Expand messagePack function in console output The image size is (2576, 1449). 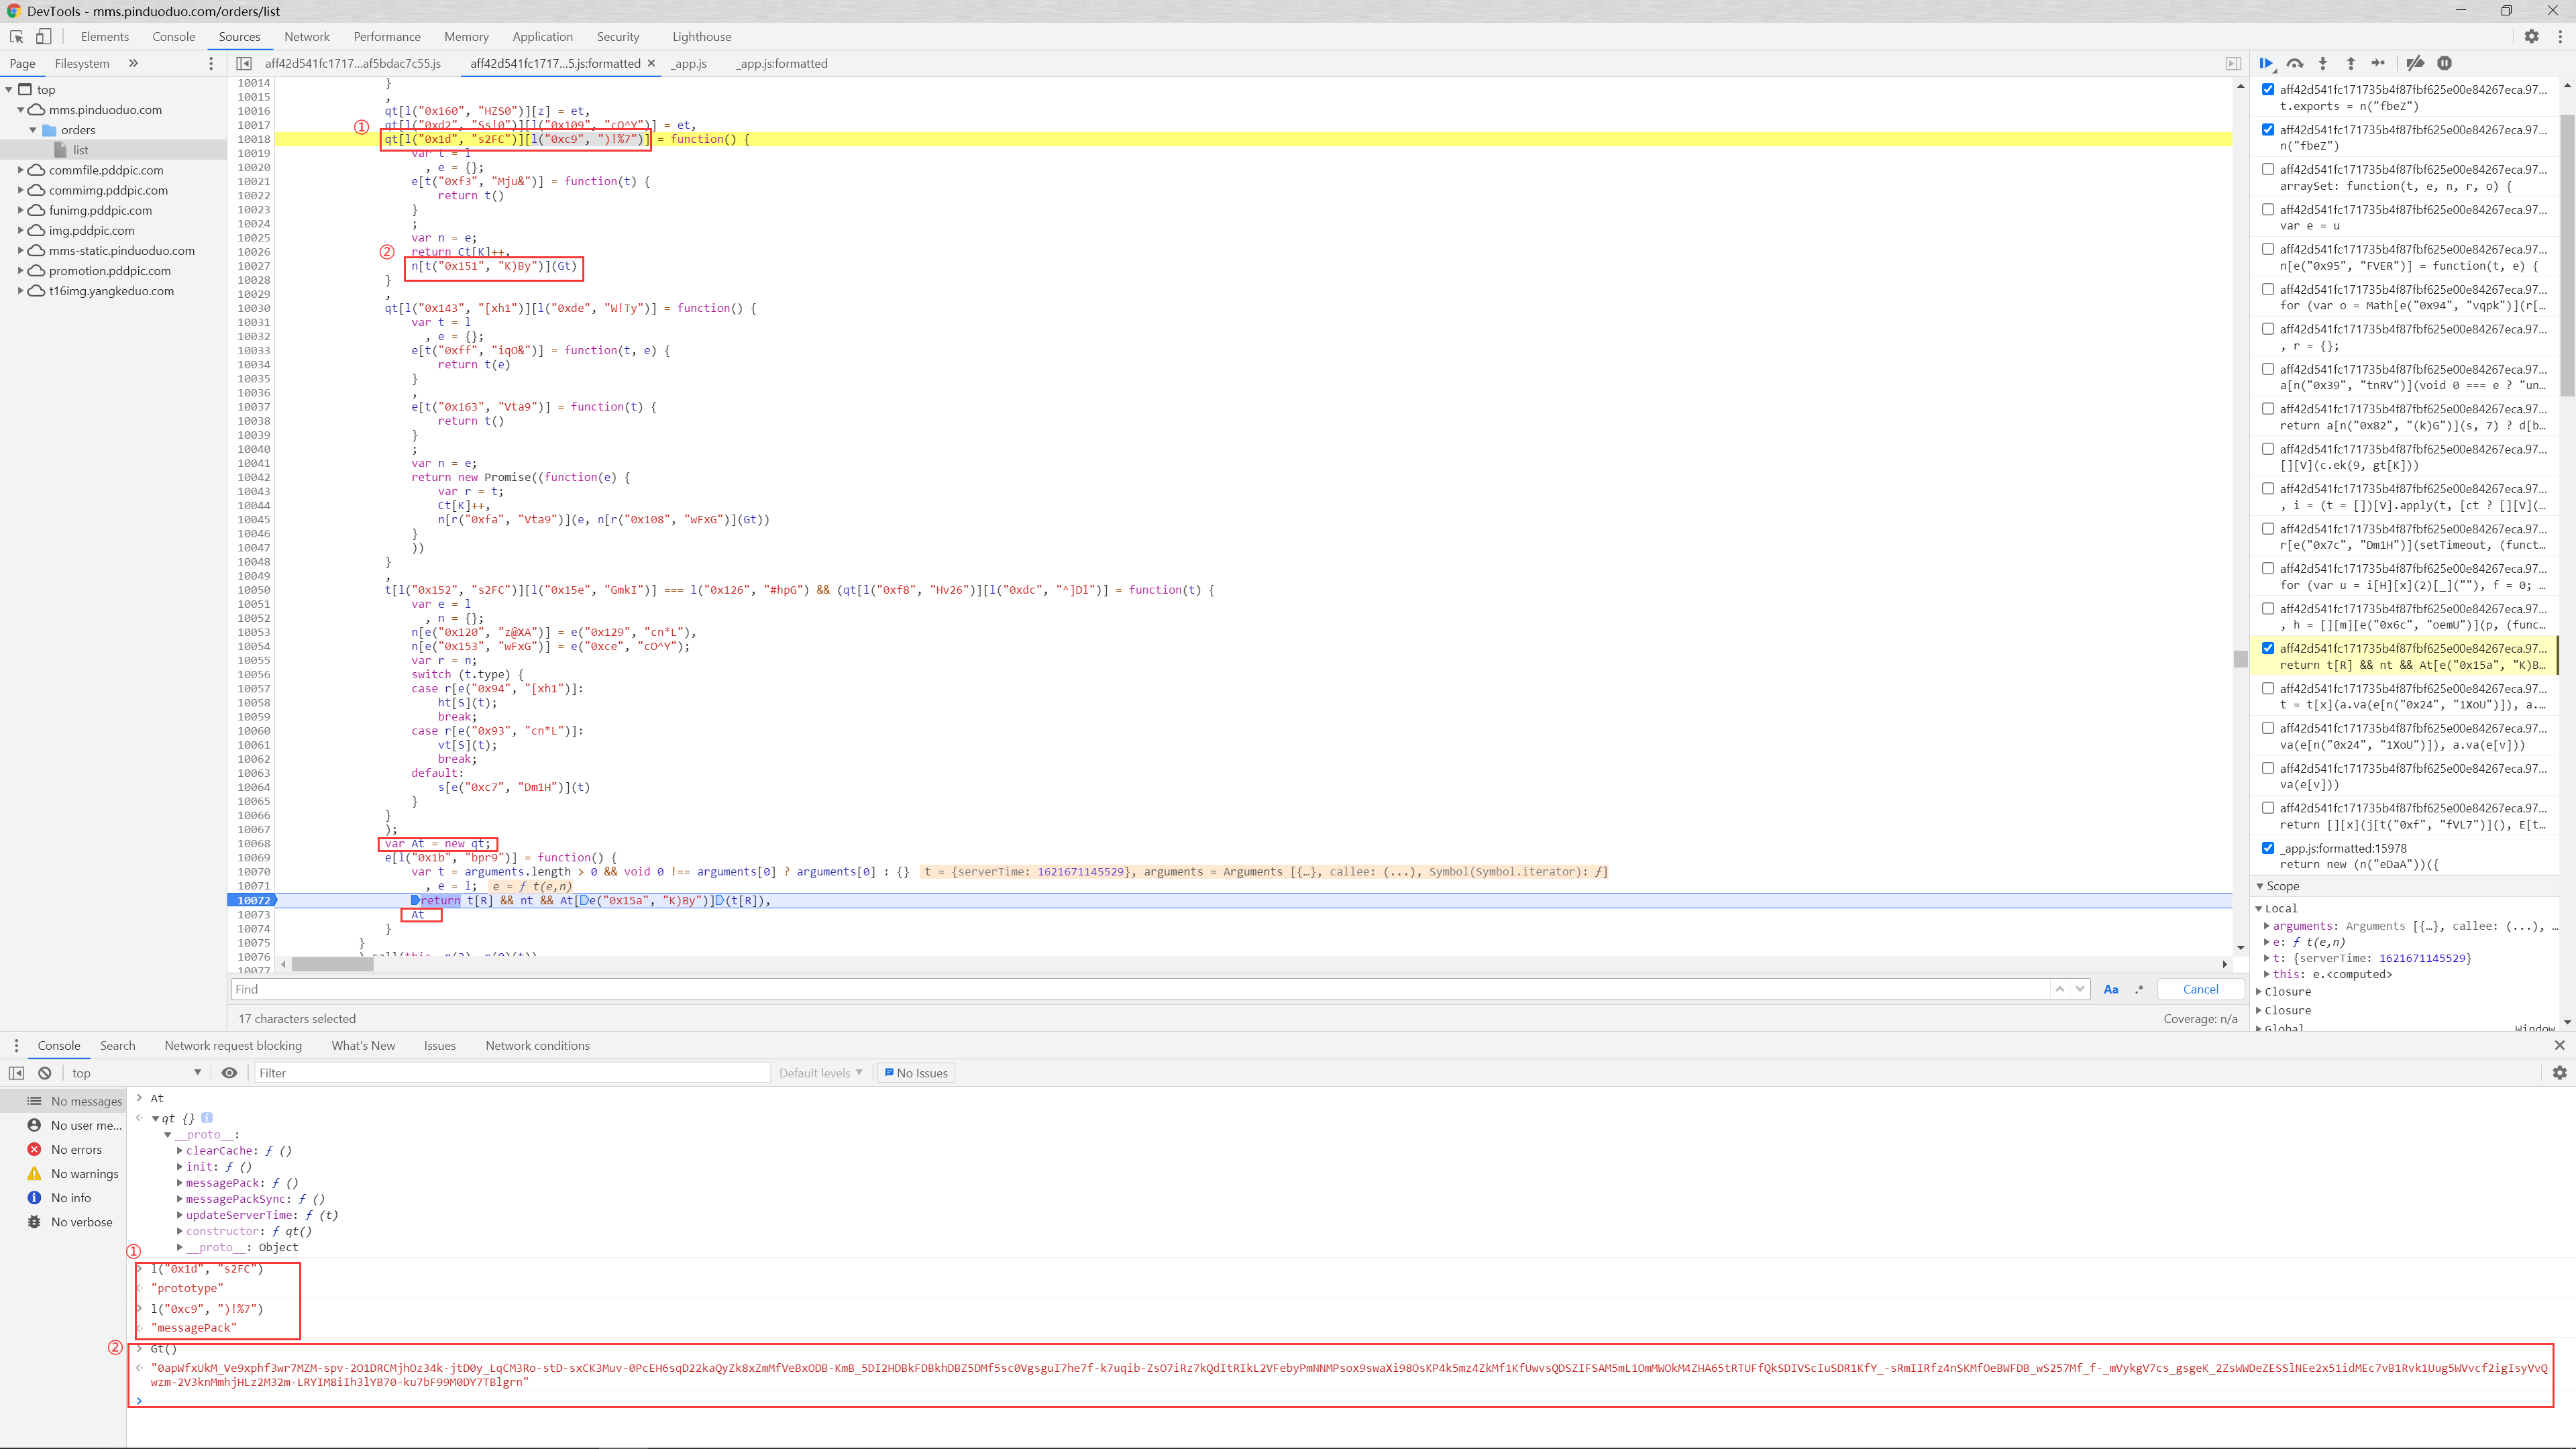point(180,1183)
